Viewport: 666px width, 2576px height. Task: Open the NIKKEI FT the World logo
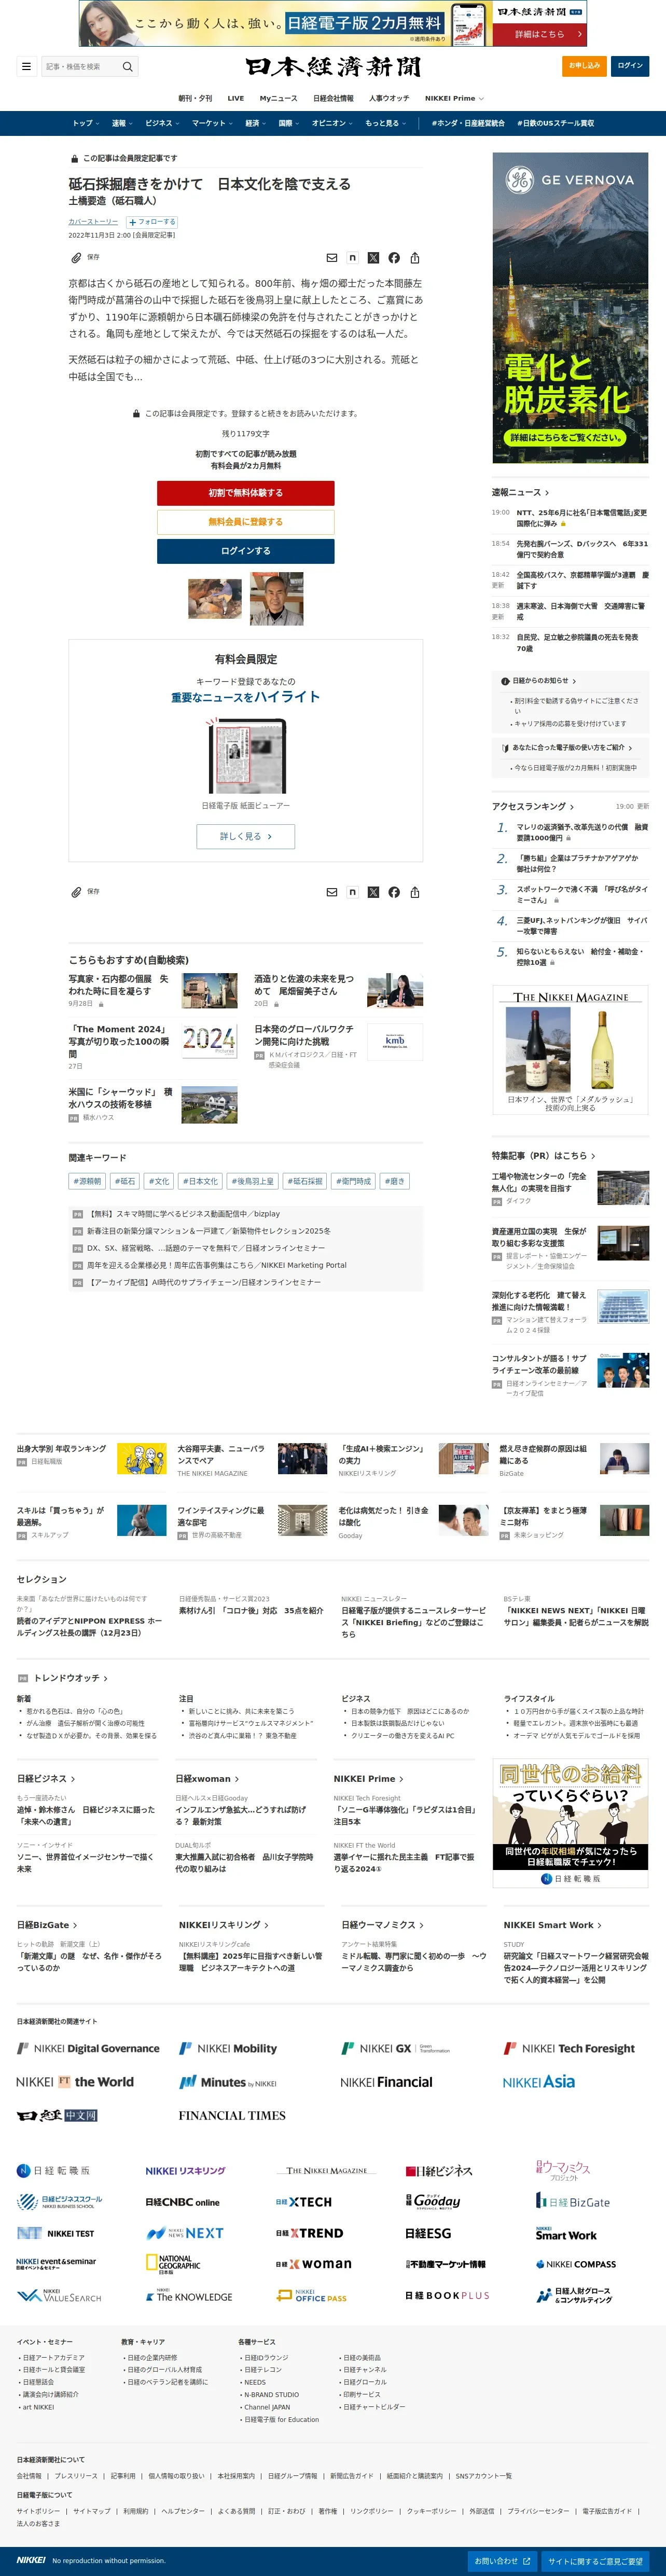75,2082
